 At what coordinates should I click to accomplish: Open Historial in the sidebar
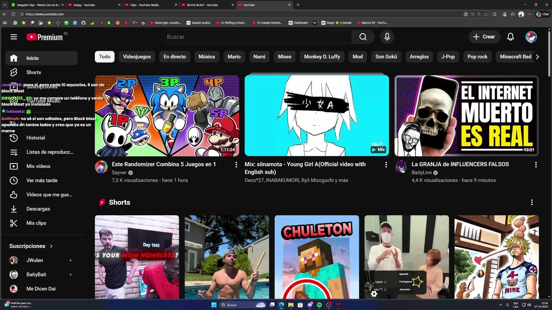click(41, 138)
